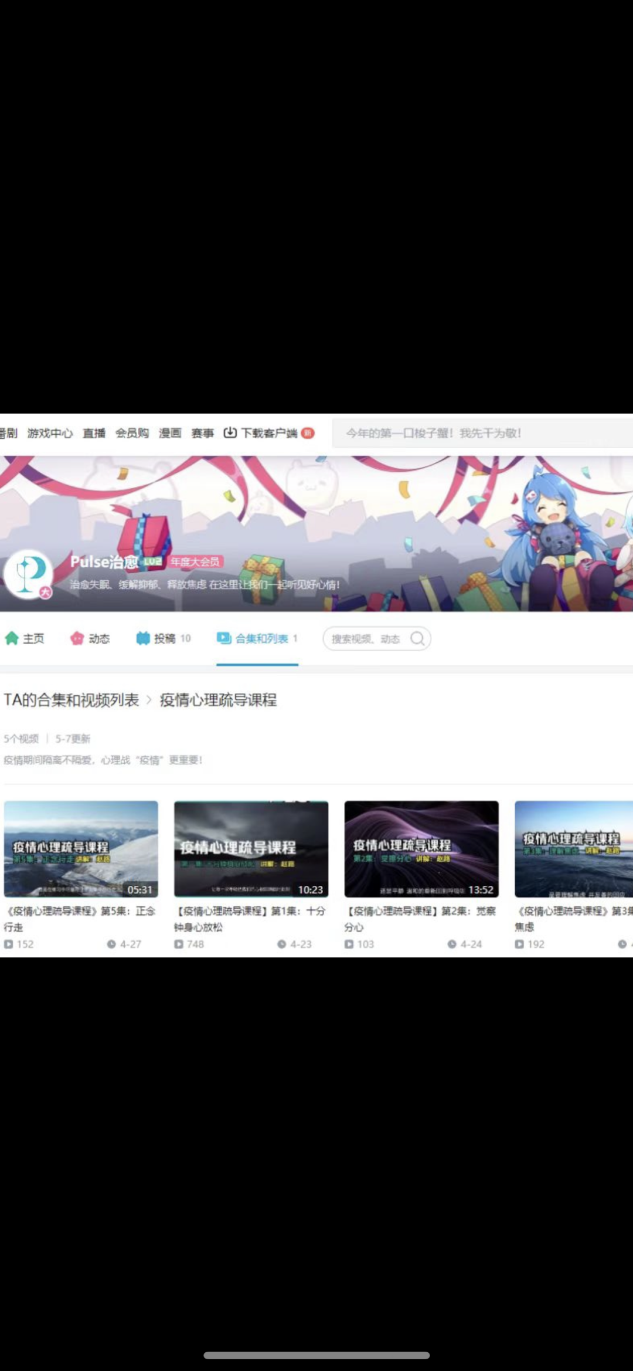Click the green home icon for 主页
Screen dimensions: 633x1371
pyautogui.click(x=12, y=638)
